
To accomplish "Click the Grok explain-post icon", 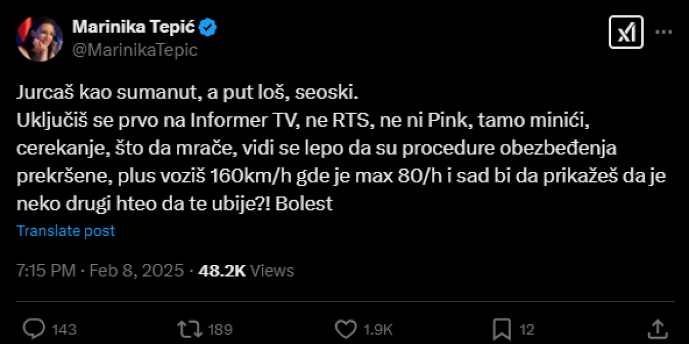I will pos(626,33).
